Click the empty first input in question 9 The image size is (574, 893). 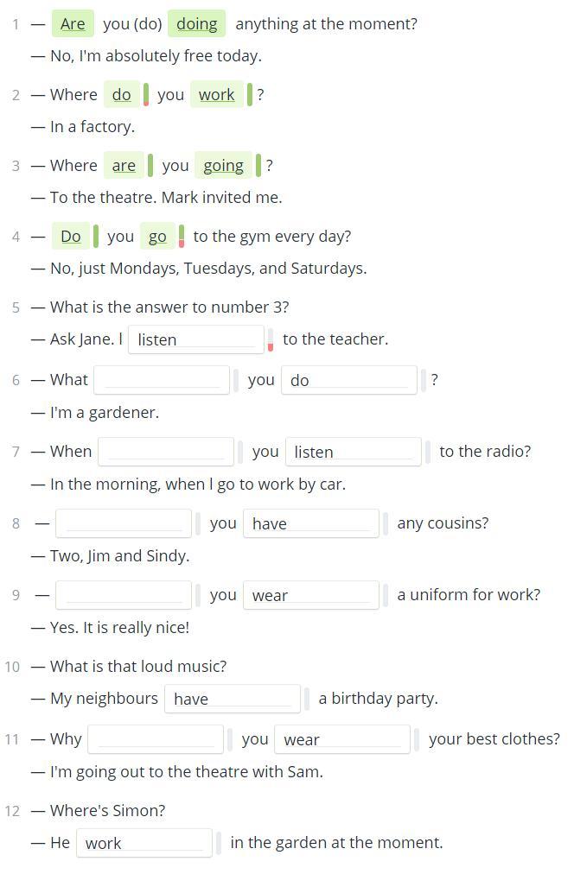(123, 595)
